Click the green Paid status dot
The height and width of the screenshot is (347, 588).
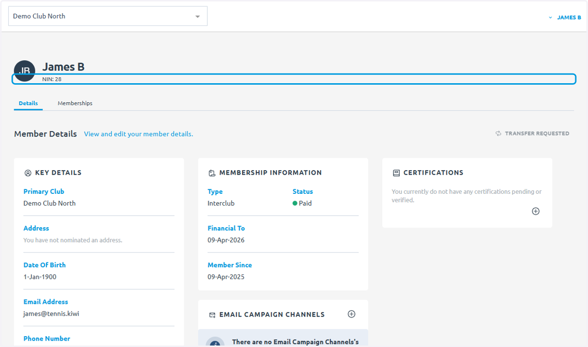[295, 203]
